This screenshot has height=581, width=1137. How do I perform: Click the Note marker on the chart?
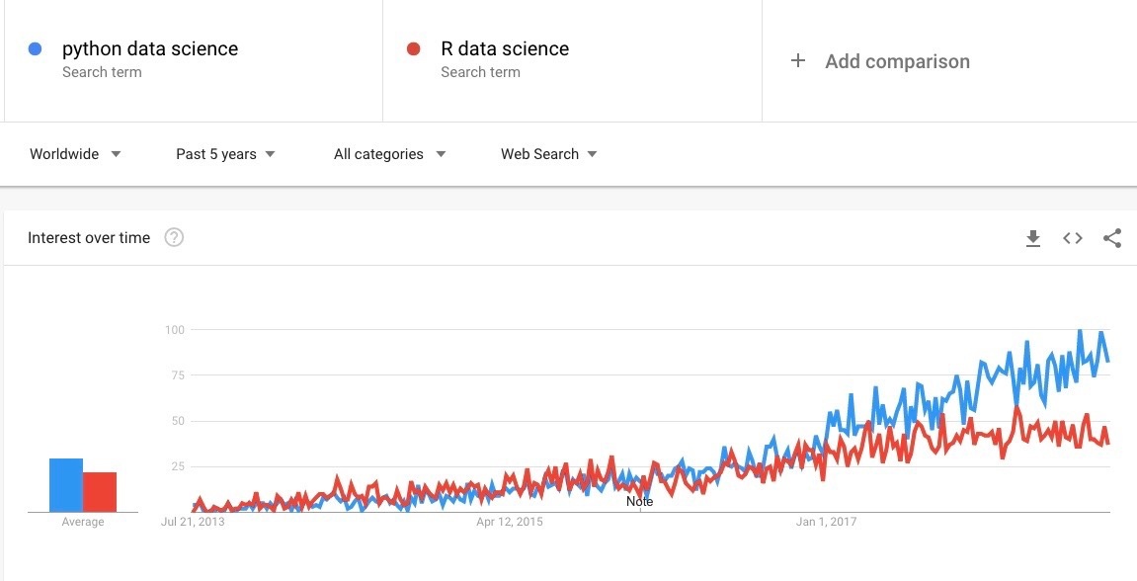(640, 501)
